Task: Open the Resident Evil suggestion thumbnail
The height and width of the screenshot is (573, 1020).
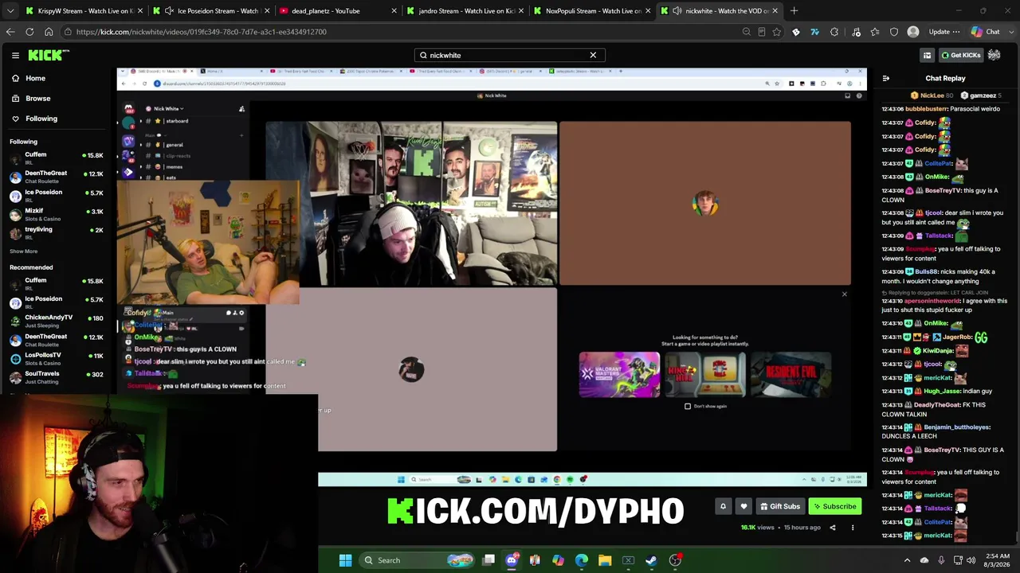Action: pyautogui.click(x=790, y=374)
